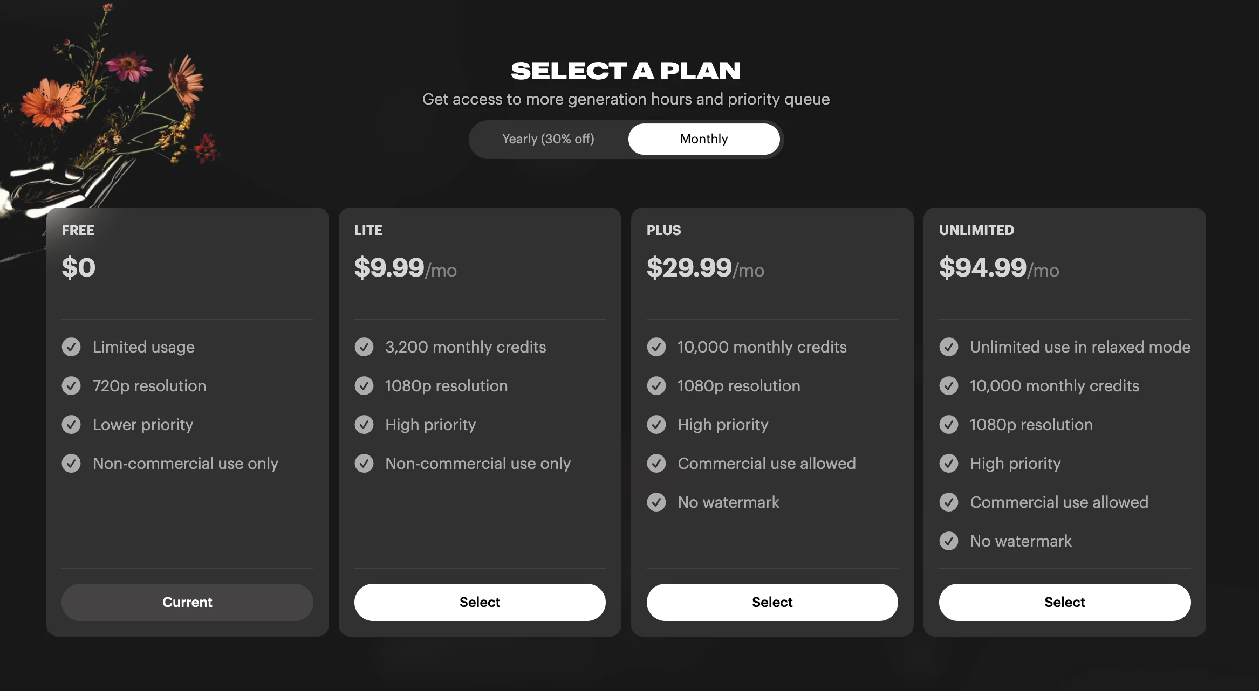Click the Plus plan's No watermark checkmark
This screenshot has height=691, width=1259.
(656, 502)
